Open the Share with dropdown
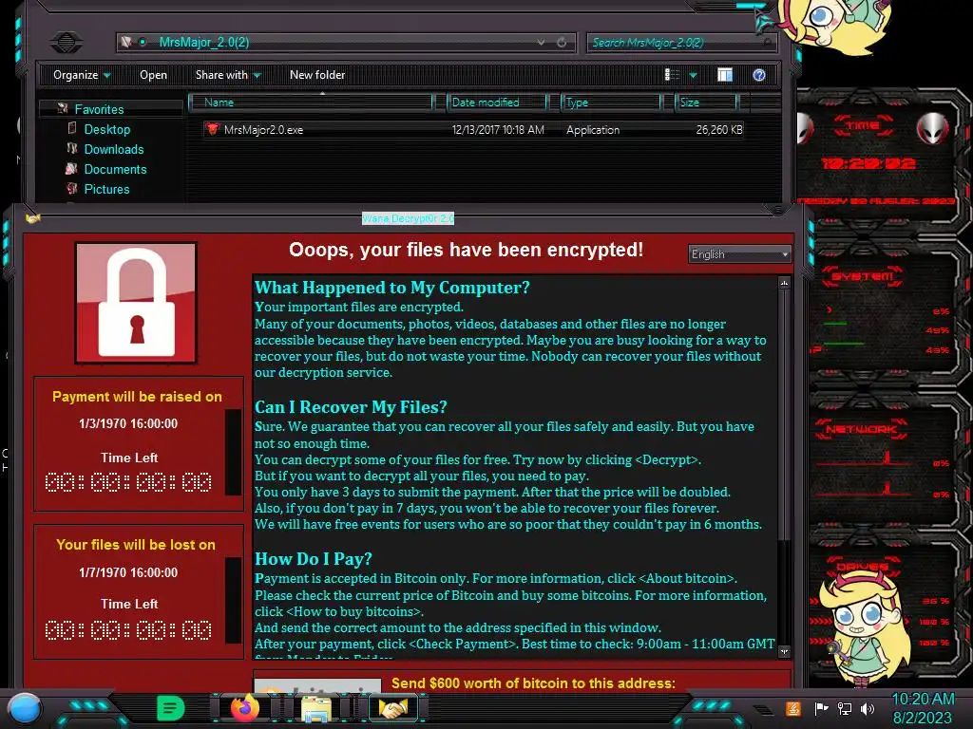973x729 pixels. [x=228, y=75]
